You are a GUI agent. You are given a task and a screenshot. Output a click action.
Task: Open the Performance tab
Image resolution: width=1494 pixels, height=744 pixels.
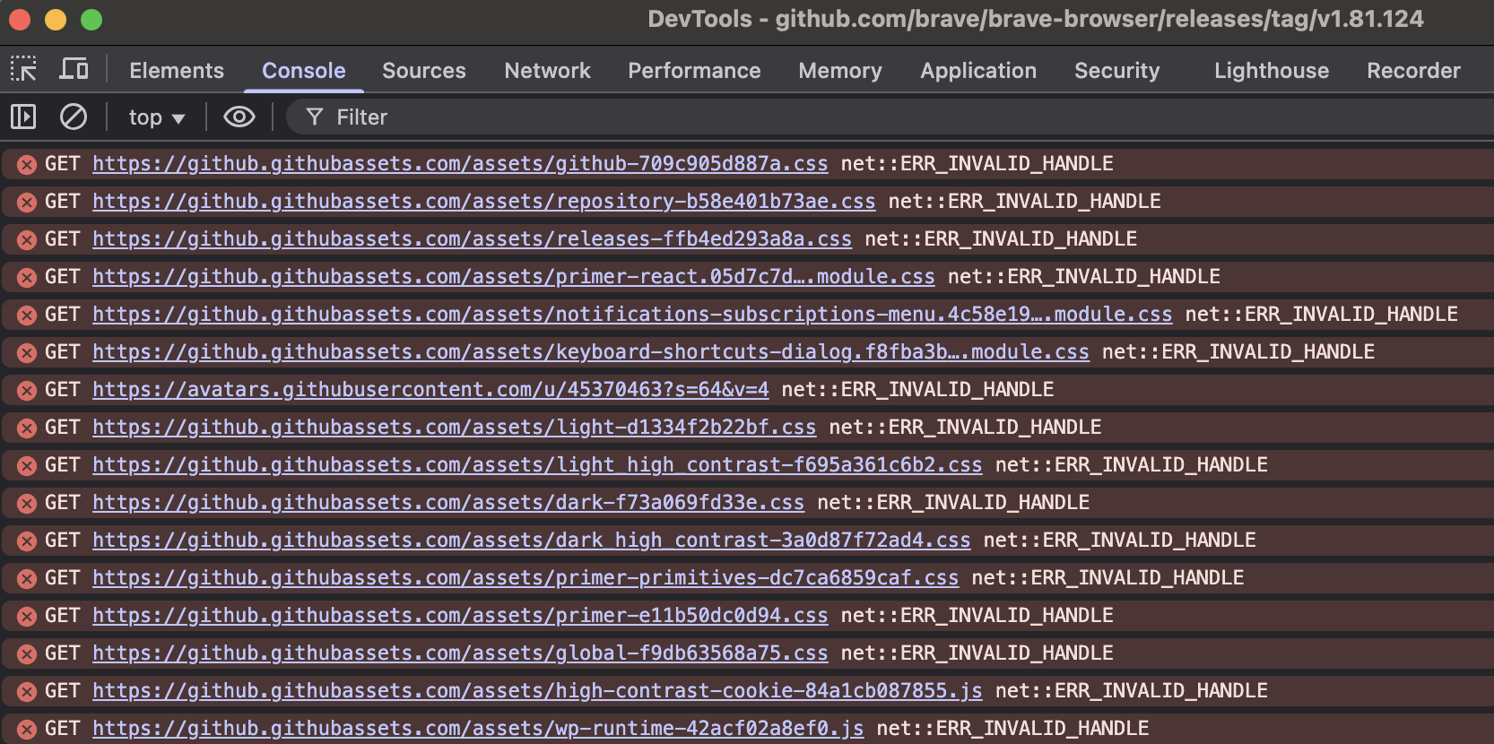(694, 71)
